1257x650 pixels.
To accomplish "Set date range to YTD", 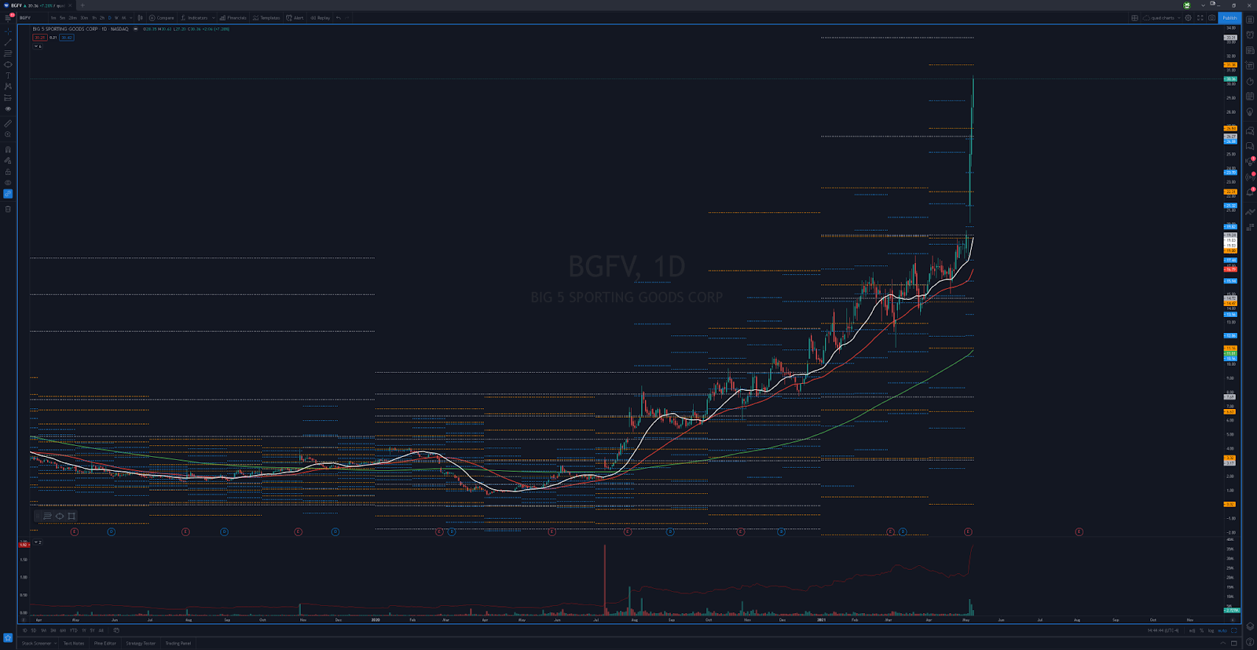I will point(73,630).
